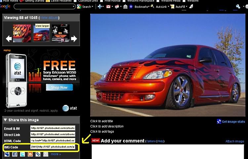Screen dimensions: 248x159
Task: Share image to Blogger icon
Action: (x=30, y=154)
